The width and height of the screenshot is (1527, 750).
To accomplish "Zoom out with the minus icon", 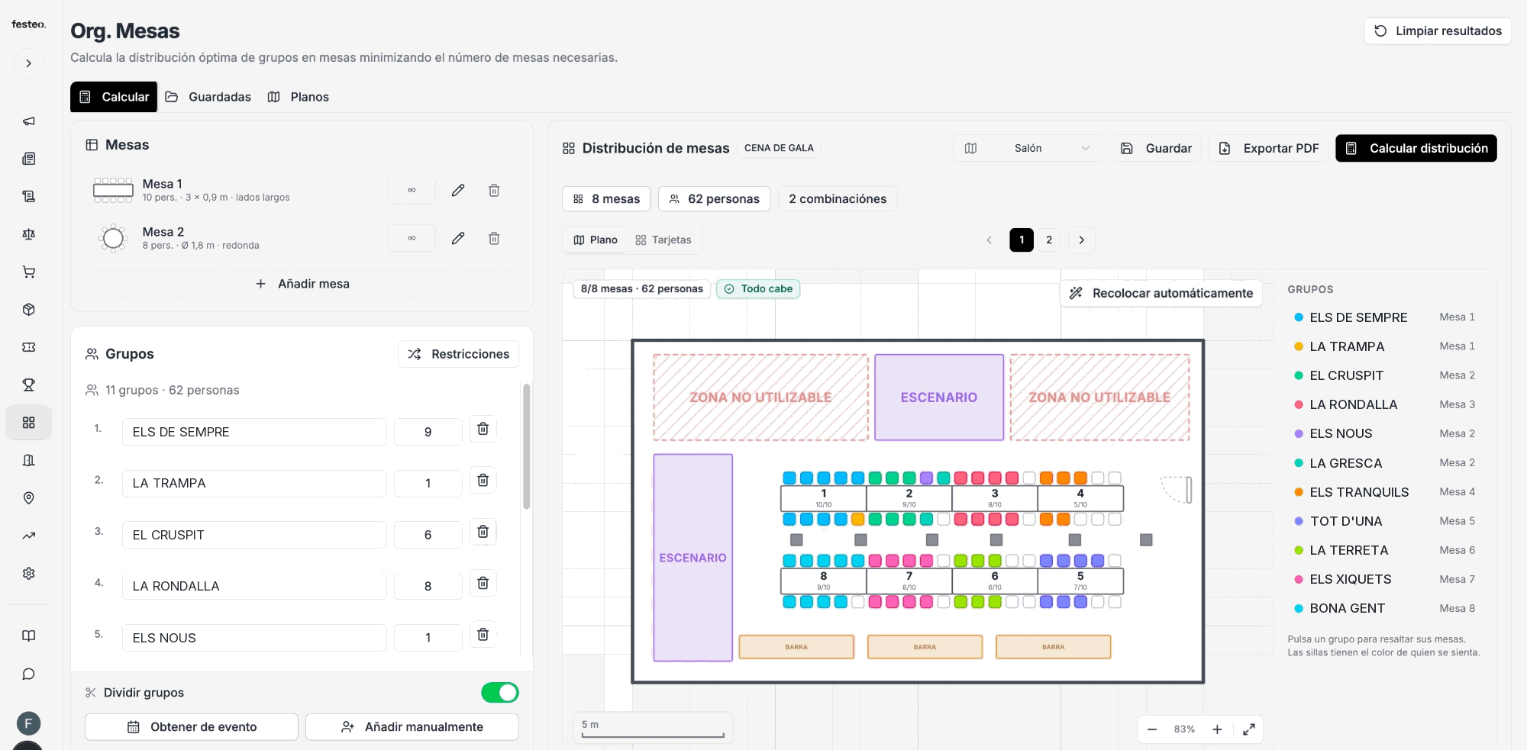I will tap(1152, 729).
